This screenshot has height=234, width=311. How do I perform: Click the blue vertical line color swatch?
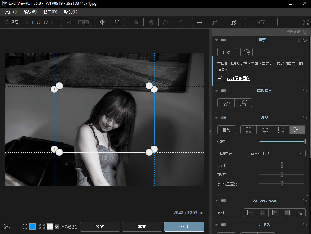tap(33, 227)
